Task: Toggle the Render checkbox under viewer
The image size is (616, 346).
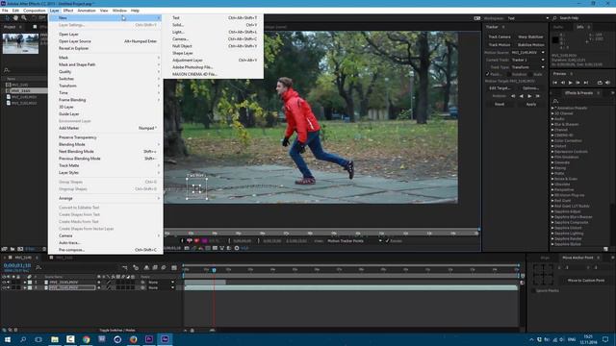Action: (387, 241)
